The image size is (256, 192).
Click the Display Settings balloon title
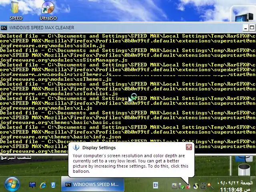click(99, 148)
